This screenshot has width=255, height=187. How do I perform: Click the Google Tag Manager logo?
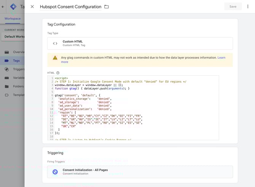pyautogui.click(x=13, y=6)
